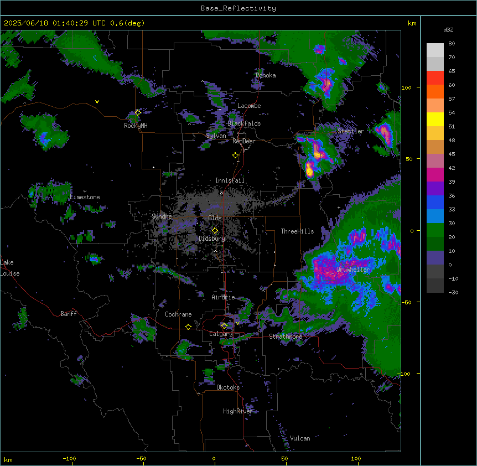Viewport: 477px width, 466px height.
Task: Pick the magenta 39–42 dBZ legend swatch
Action: (435, 175)
